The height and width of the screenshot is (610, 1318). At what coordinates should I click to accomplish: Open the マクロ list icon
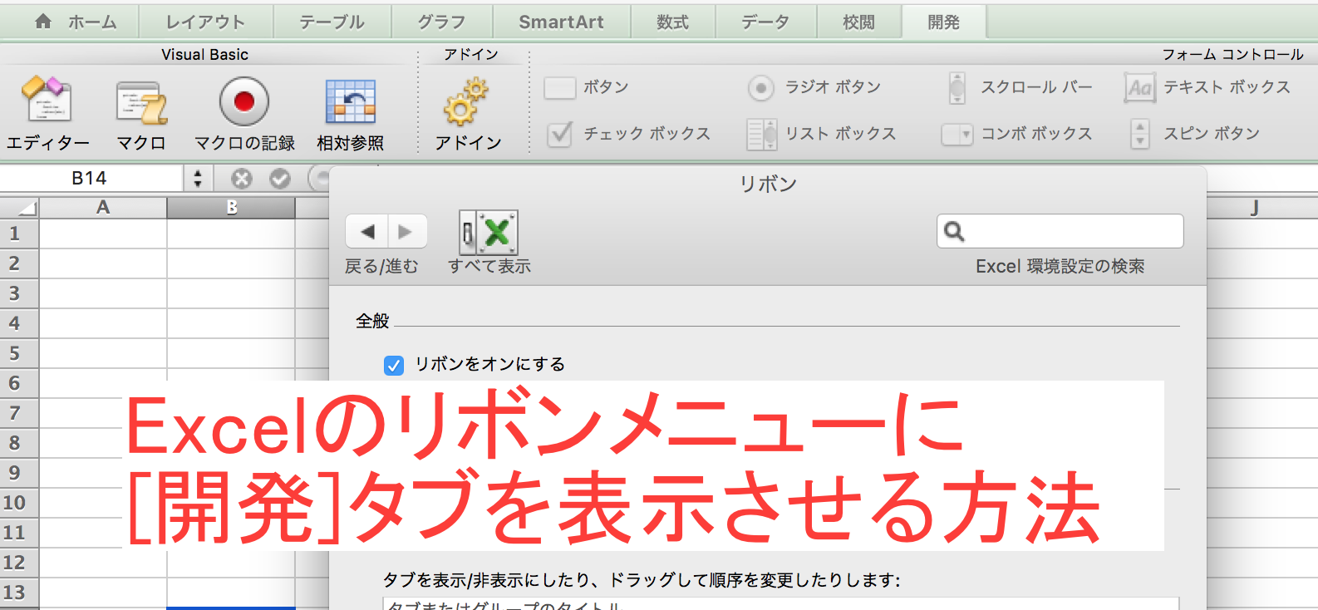tap(141, 102)
